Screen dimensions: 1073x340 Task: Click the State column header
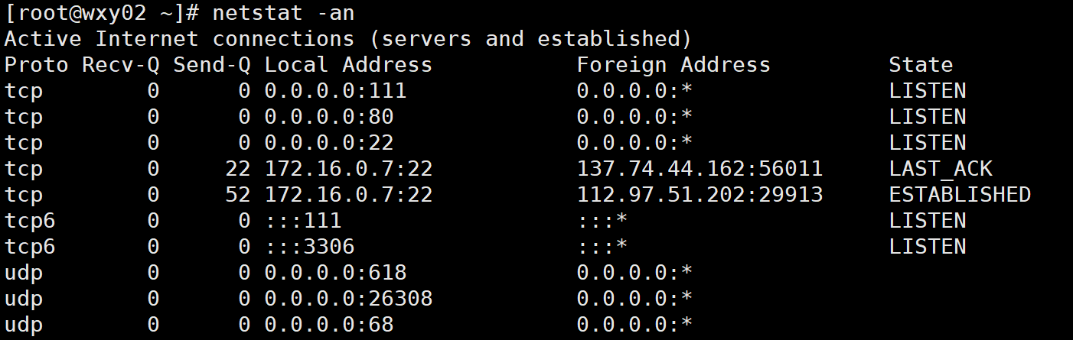tap(921, 64)
